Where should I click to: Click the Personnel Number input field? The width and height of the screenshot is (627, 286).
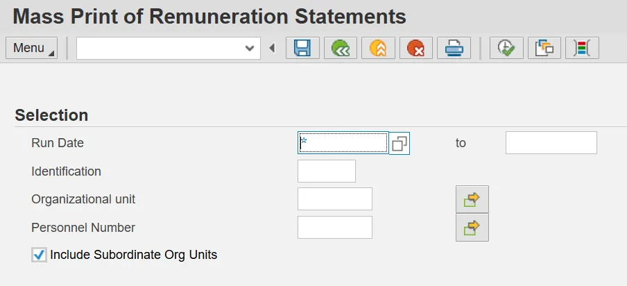point(334,227)
